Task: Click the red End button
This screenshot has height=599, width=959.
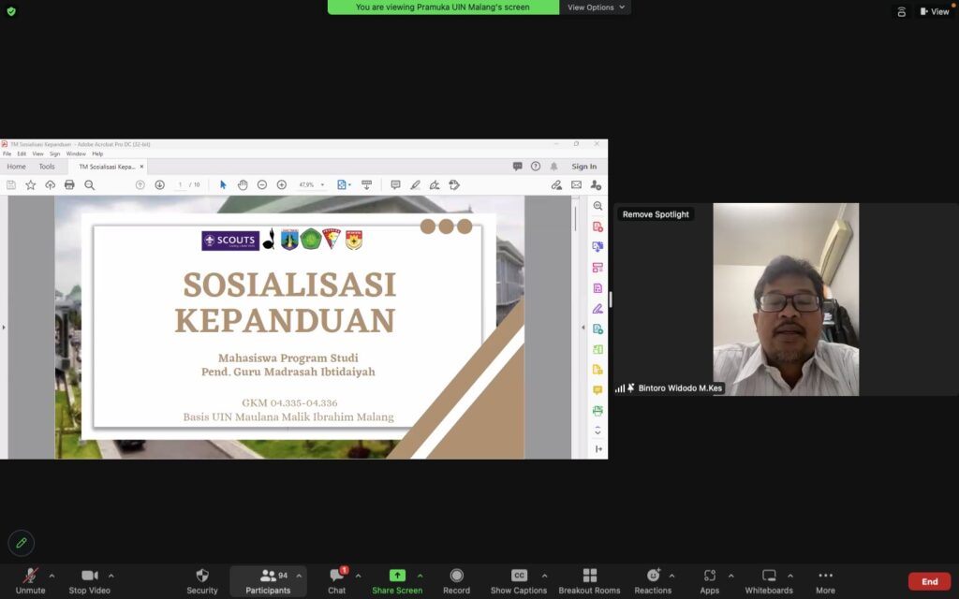Action: 929,581
